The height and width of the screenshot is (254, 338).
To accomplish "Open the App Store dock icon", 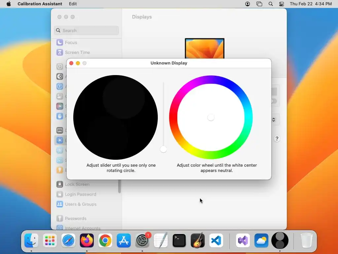I will (124, 240).
